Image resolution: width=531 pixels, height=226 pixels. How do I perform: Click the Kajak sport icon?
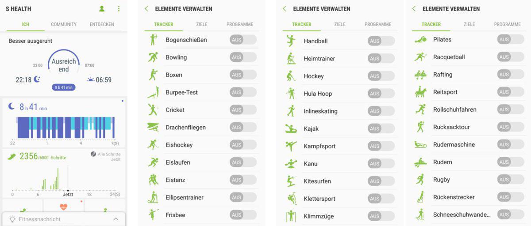click(x=291, y=129)
